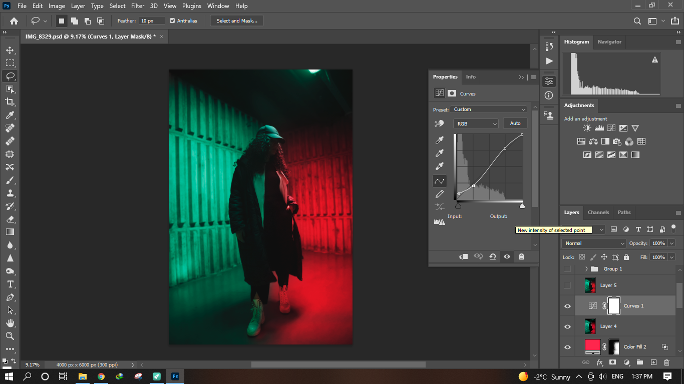Image resolution: width=684 pixels, height=384 pixels.
Task: Switch to the Info tab
Action: 471,77
